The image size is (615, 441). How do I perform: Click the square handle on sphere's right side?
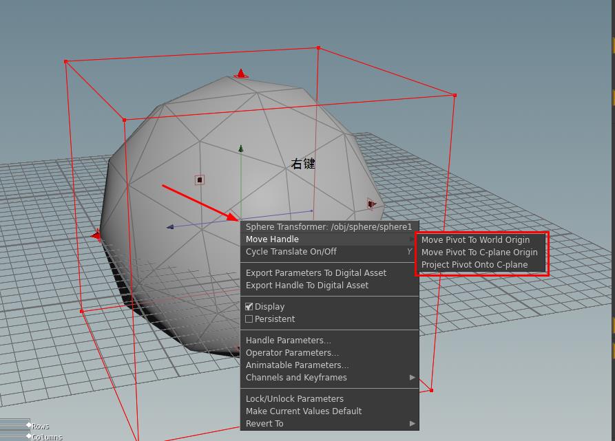click(x=371, y=204)
